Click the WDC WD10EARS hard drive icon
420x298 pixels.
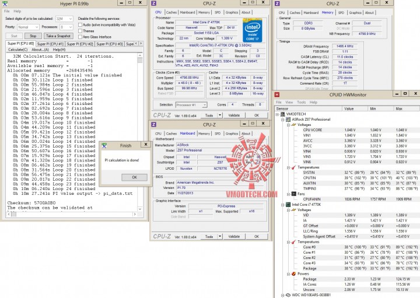288,295
